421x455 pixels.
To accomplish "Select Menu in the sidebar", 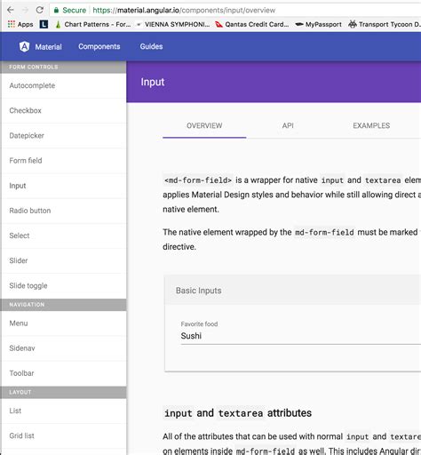I will click(63, 323).
